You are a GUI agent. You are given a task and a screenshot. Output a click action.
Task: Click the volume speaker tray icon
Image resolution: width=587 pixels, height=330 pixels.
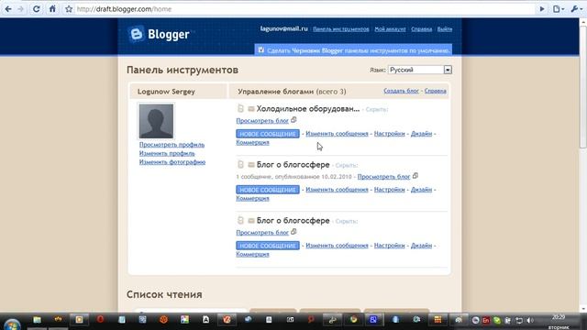(x=530, y=321)
